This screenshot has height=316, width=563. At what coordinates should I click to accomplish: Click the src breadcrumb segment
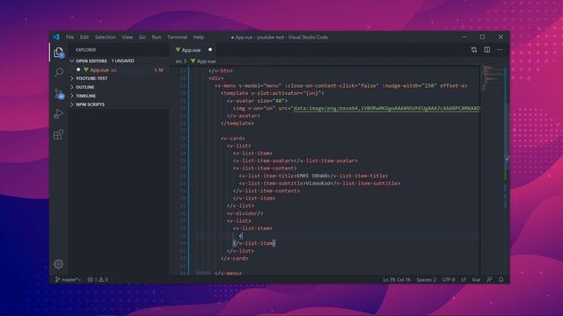click(x=179, y=61)
